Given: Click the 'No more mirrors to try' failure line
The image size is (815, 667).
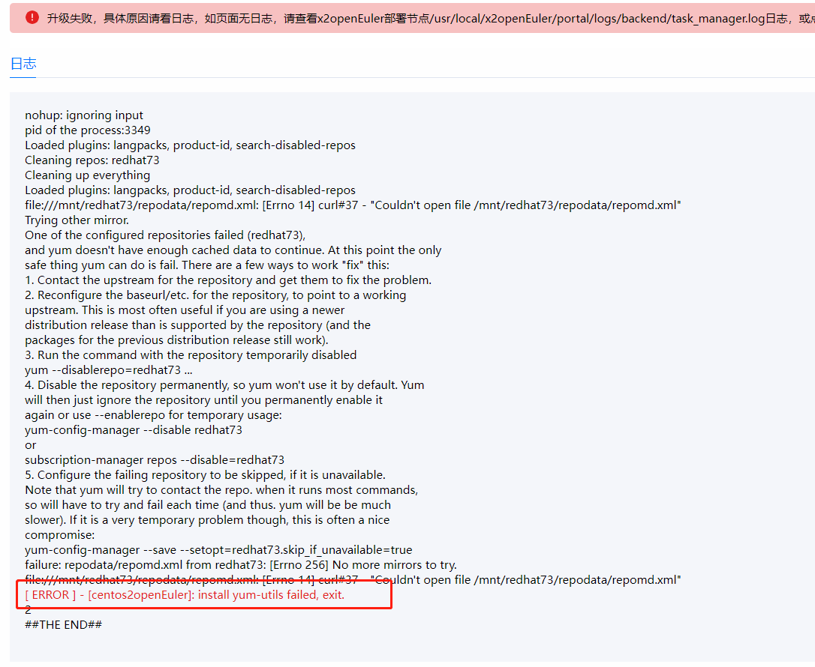Looking at the screenshot, I should 241,565.
